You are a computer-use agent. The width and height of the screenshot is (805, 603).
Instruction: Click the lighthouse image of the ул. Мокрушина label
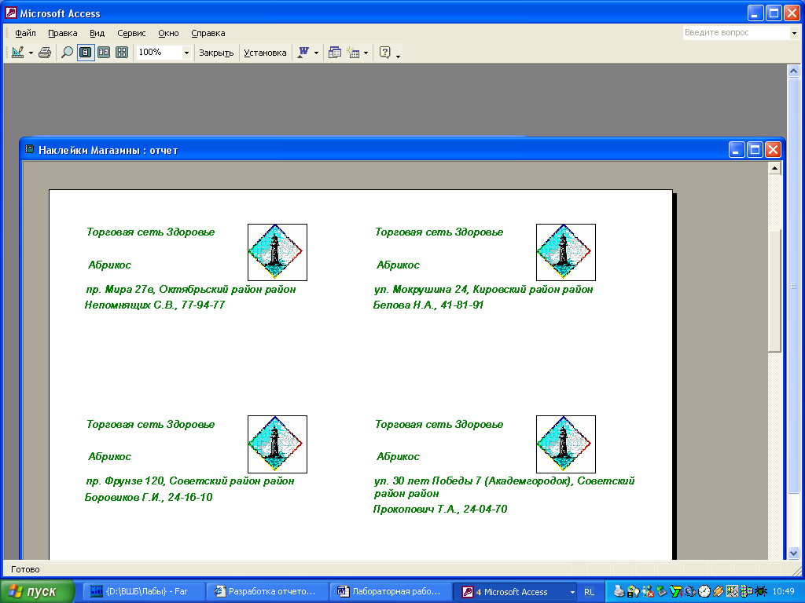click(x=566, y=252)
